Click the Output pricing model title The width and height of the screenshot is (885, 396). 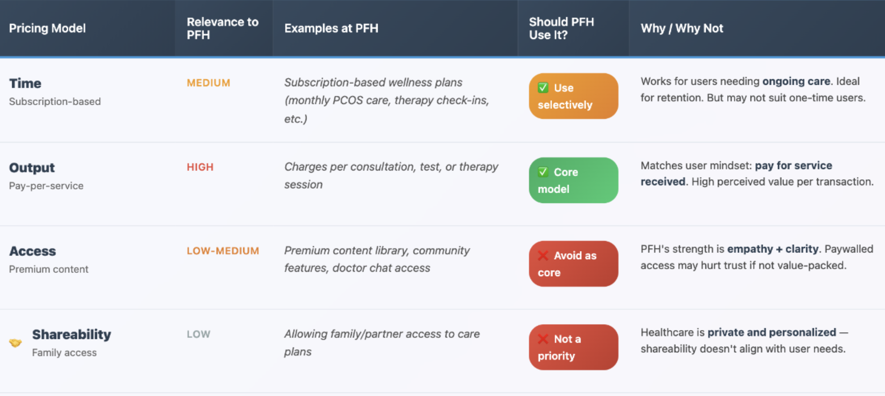pyautogui.click(x=32, y=168)
